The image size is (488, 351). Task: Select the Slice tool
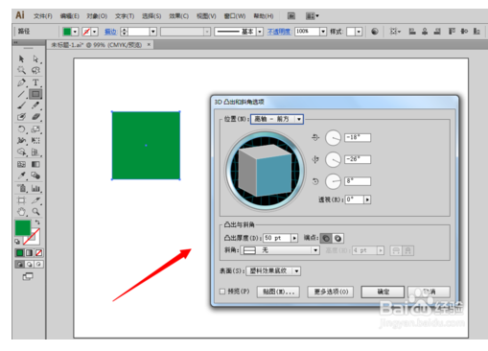pyautogui.click(x=35, y=200)
